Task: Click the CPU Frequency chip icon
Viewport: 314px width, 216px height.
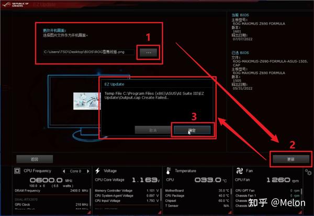Action: coord(17,171)
